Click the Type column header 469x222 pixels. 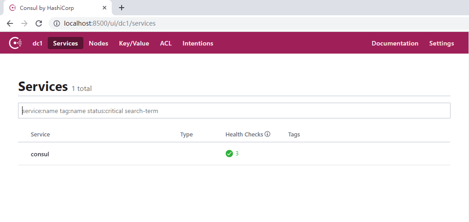coord(187,135)
